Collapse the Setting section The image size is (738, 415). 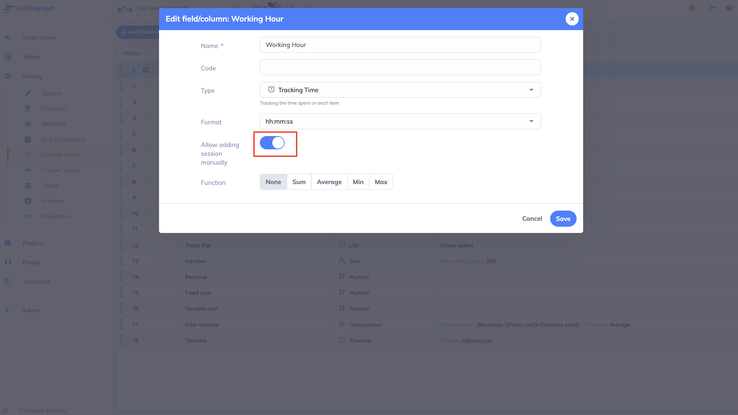click(x=32, y=76)
